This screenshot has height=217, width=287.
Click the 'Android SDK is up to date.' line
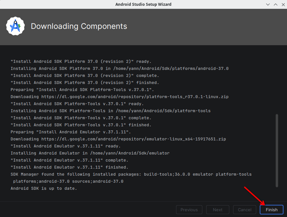[x=44, y=188]
